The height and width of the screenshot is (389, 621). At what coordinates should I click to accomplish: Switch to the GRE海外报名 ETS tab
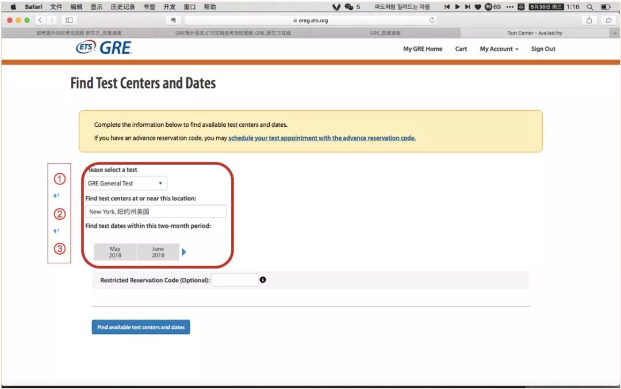(233, 33)
